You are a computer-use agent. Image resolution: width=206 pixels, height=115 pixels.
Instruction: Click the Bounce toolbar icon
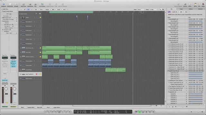tap(185, 5)
